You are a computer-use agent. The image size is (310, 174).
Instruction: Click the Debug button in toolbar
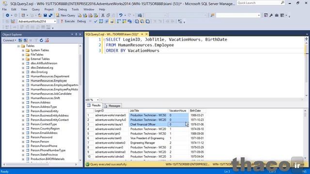pos(81,21)
